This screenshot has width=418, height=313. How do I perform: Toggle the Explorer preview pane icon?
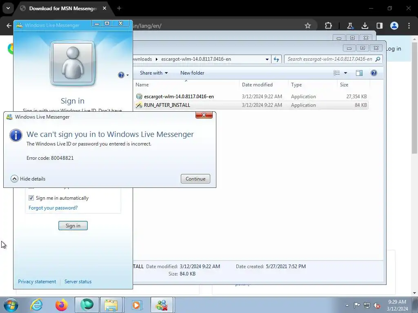359,73
